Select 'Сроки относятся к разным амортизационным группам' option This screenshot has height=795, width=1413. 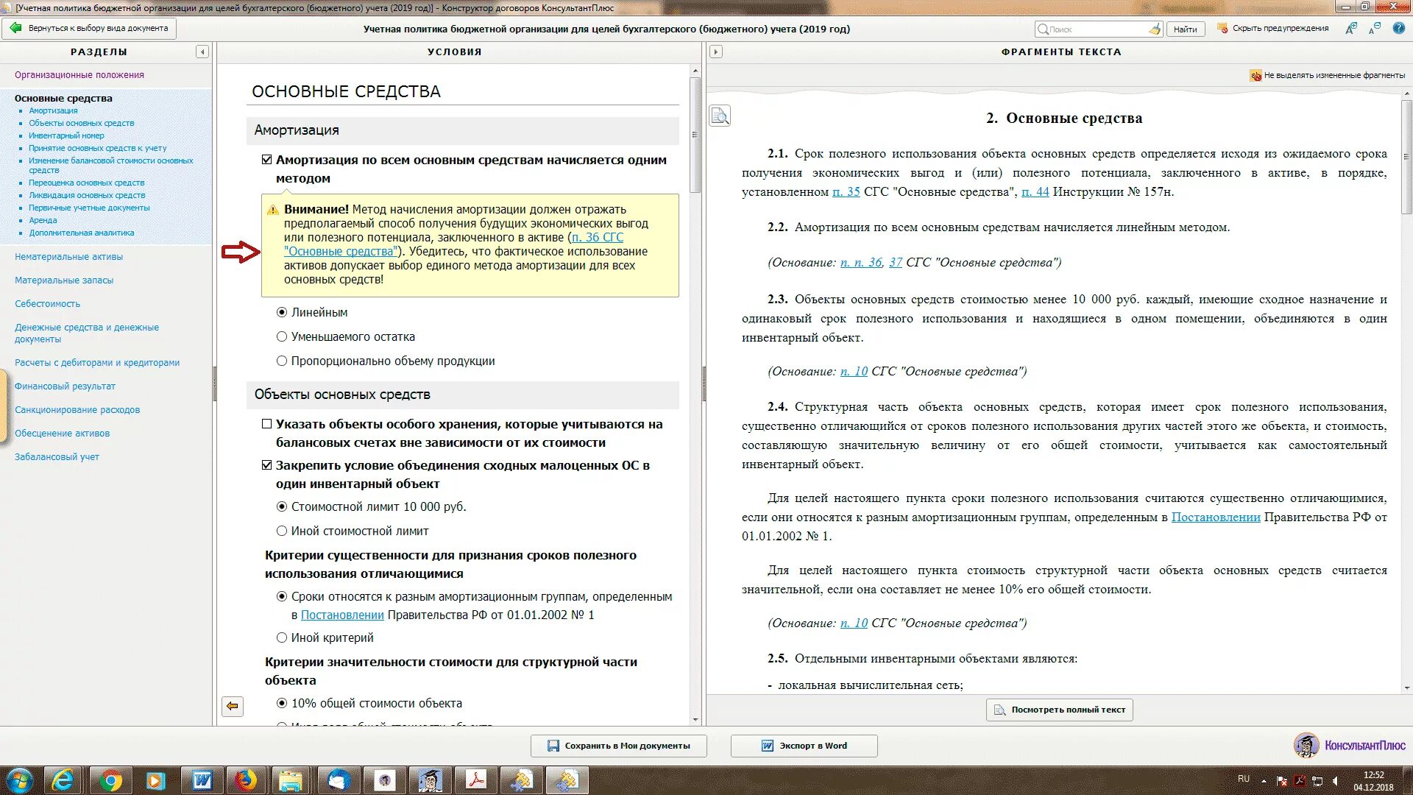click(282, 596)
